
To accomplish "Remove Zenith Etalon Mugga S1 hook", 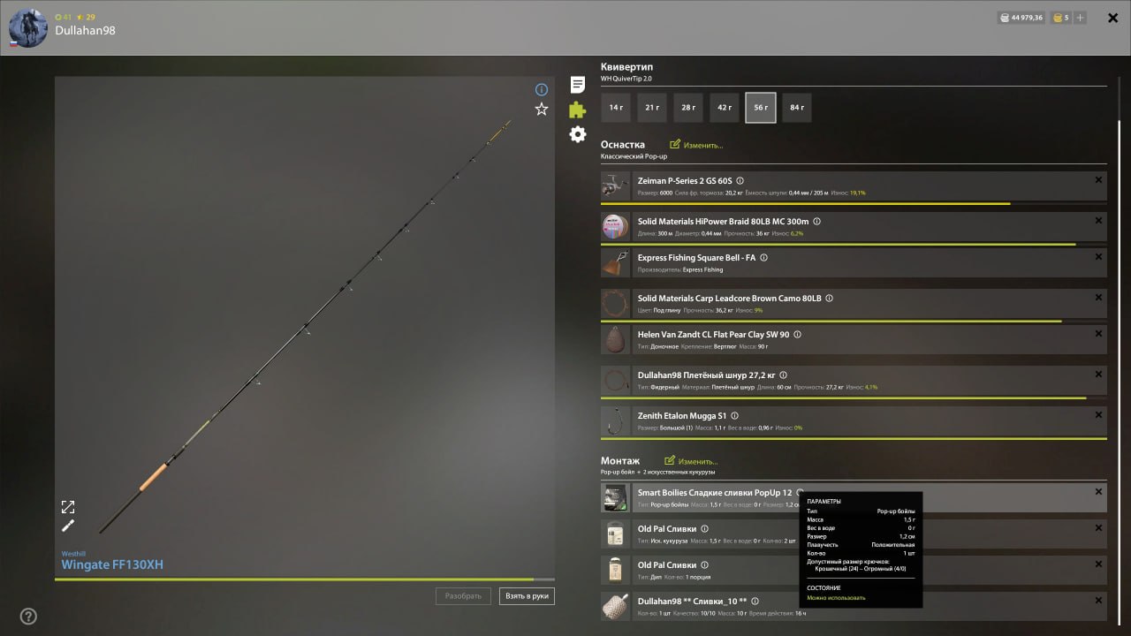I will [1098, 414].
